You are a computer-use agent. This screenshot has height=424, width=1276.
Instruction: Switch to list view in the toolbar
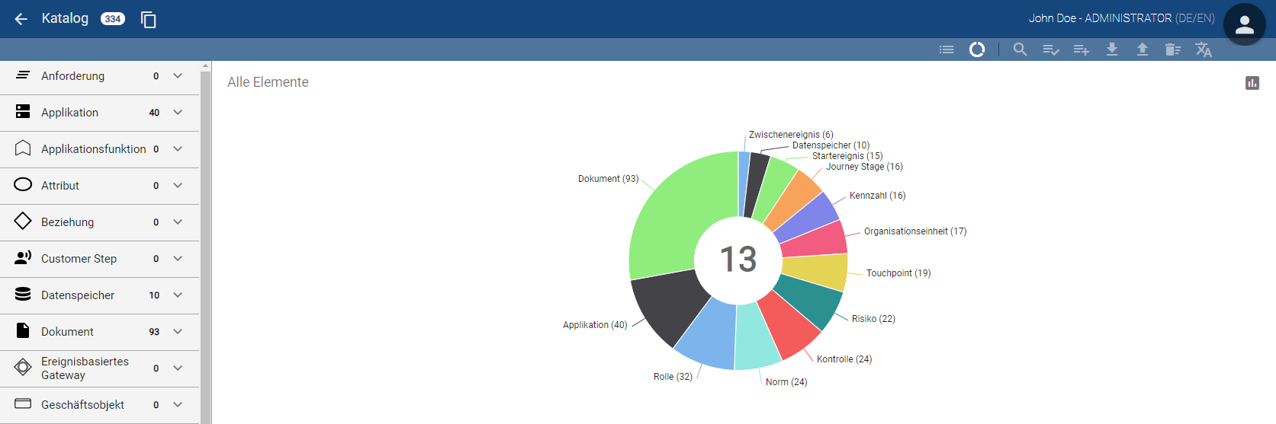[x=947, y=49]
